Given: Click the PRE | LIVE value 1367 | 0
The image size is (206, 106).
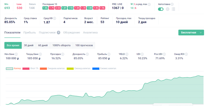Looking at the screenshot, I should (x=118, y=8).
